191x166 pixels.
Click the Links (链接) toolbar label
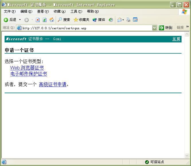180,28
